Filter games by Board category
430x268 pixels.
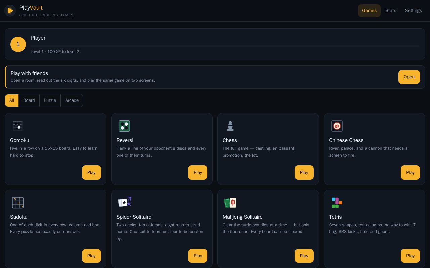point(29,100)
